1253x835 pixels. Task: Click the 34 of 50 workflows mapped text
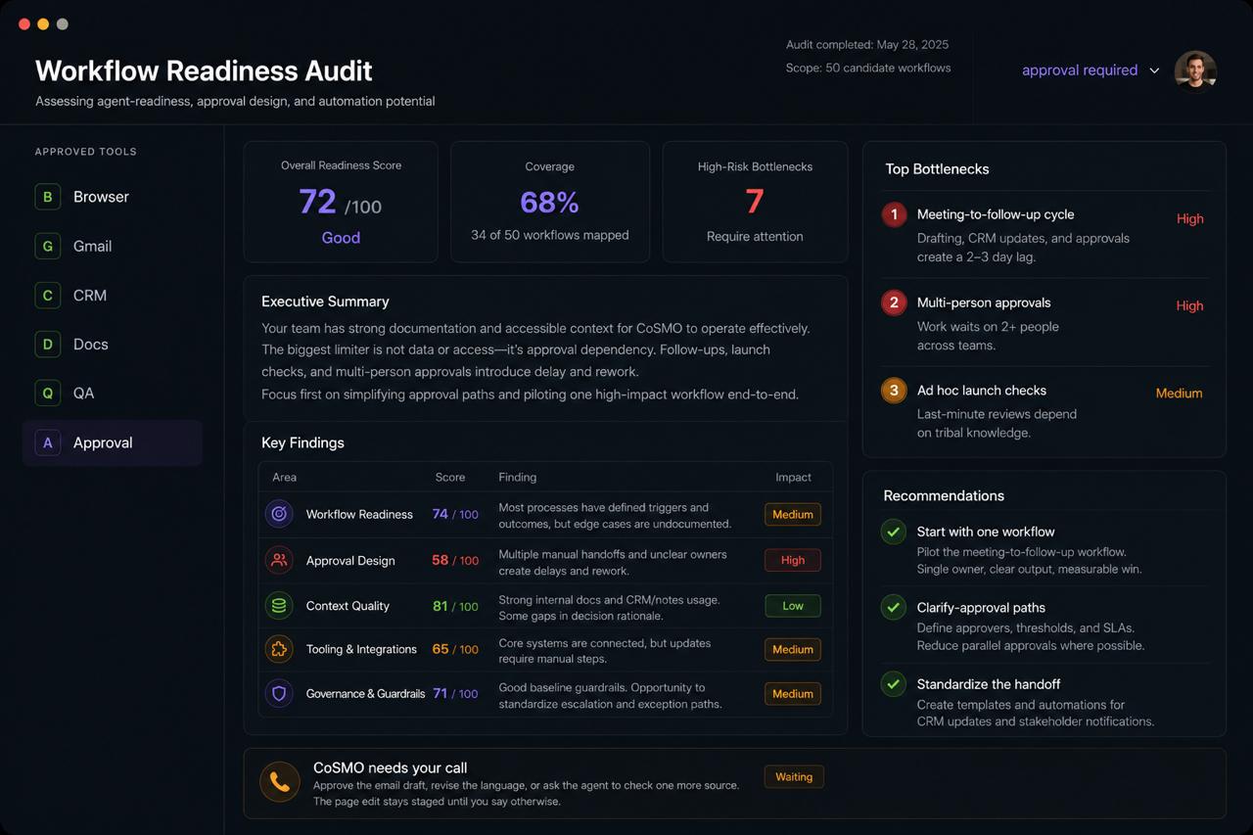(x=550, y=235)
